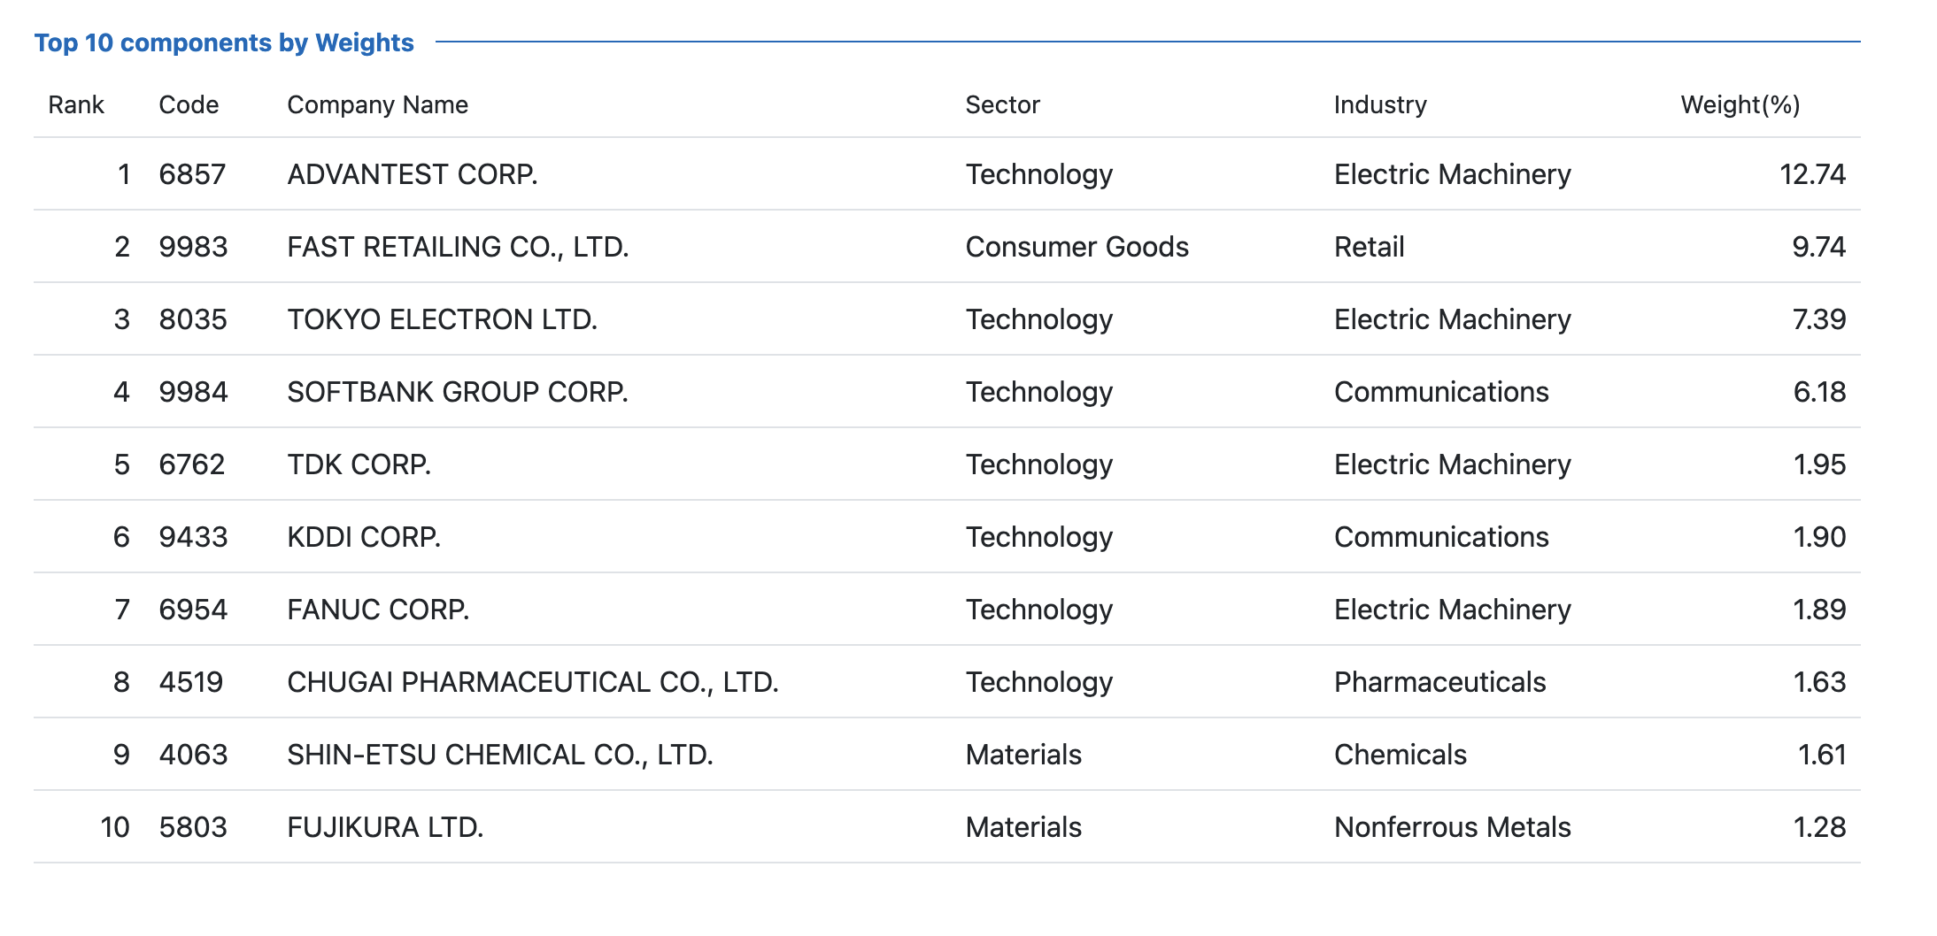The height and width of the screenshot is (936, 1937).
Task: Click the Company Name column header
Action: coord(377,105)
